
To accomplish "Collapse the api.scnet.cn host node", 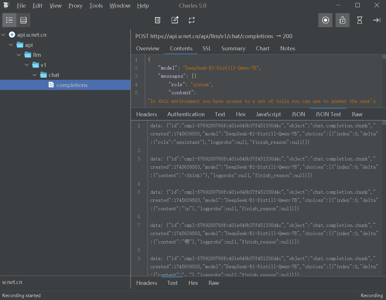I will 3,35.
